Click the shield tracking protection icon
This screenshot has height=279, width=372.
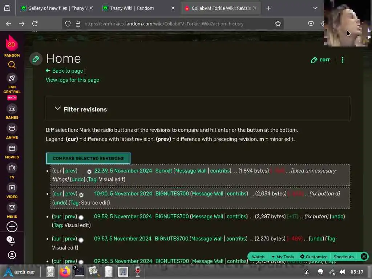pos(68,24)
